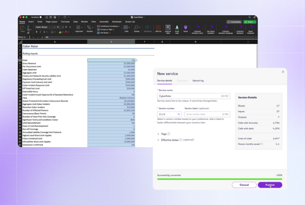Image resolution: width=305 pixels, height=205 pixels.
Task: Open the State cell CA dropdown arrow
Action: [x=136, y=60]
